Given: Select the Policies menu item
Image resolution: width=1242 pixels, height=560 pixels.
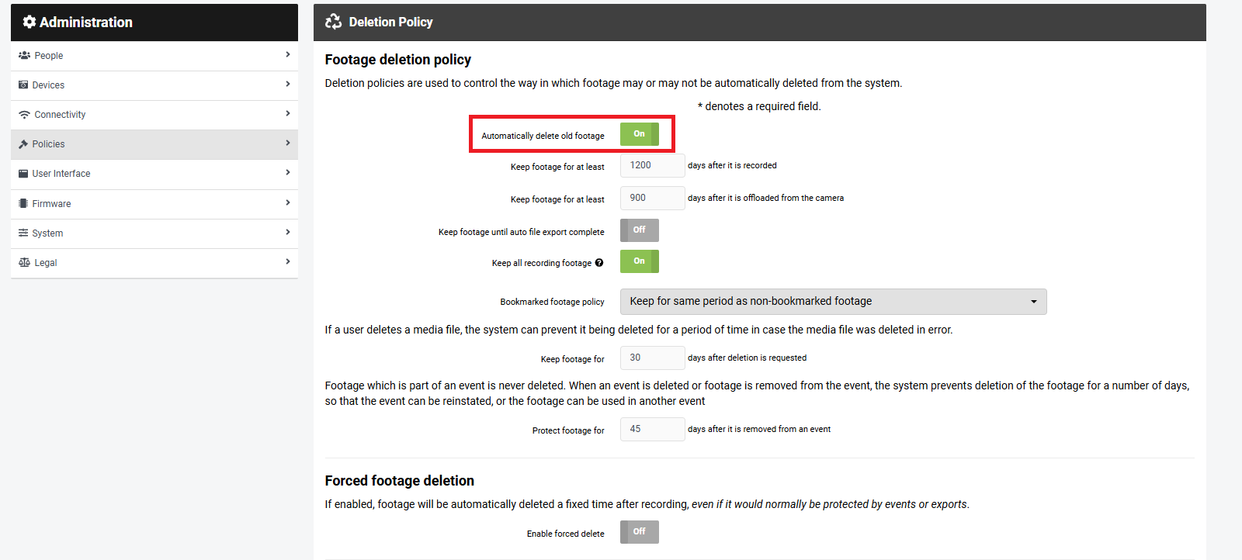Looking at the screenshot, I should tap(154, 144).
